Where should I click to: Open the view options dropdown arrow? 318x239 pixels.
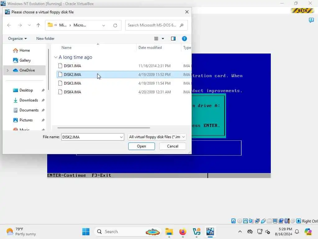[163, 39]
